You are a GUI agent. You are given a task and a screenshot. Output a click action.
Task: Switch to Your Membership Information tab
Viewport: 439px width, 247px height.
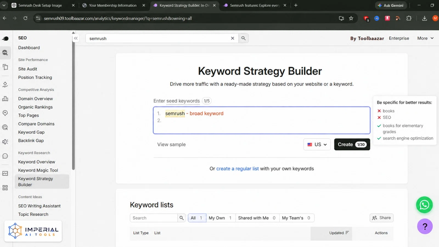pyautogui.click(x=113, y=5)
